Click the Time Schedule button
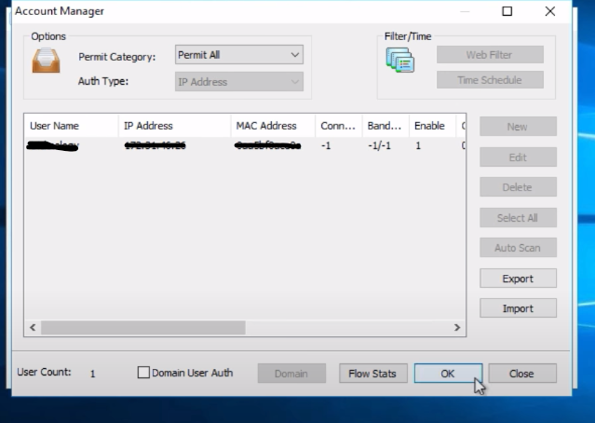This screenshot has width=595, height=423. [x=490, y=80]
